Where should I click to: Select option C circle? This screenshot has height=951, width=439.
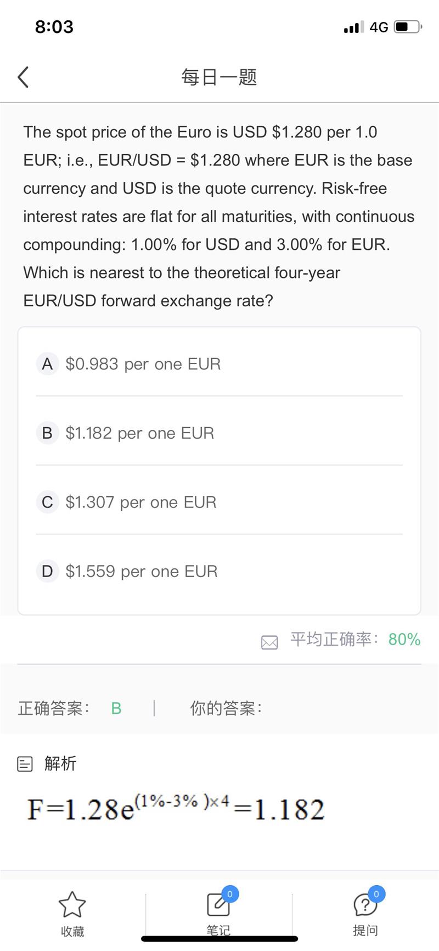47,502
